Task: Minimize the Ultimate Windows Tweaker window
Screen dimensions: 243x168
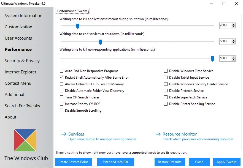Action: 211,4
